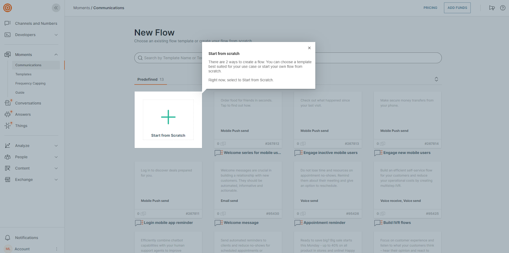
Task: Click the green plus icon
Action: pos(168,117)
